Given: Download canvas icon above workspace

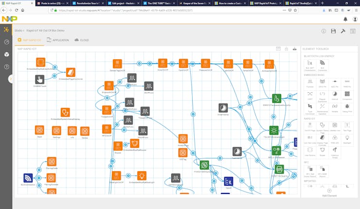Looking at the screenshot, I should 287,49.
